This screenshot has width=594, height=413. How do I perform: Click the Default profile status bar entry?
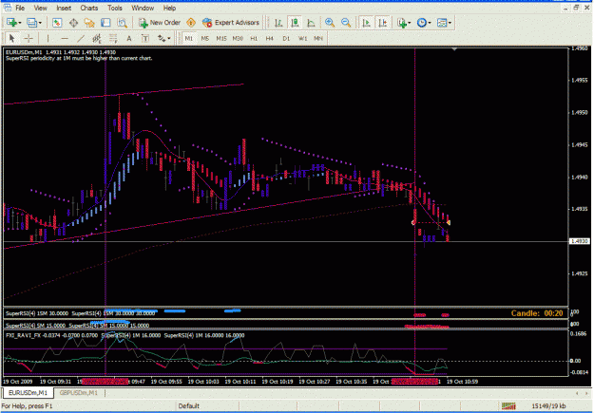coord(189,406)
